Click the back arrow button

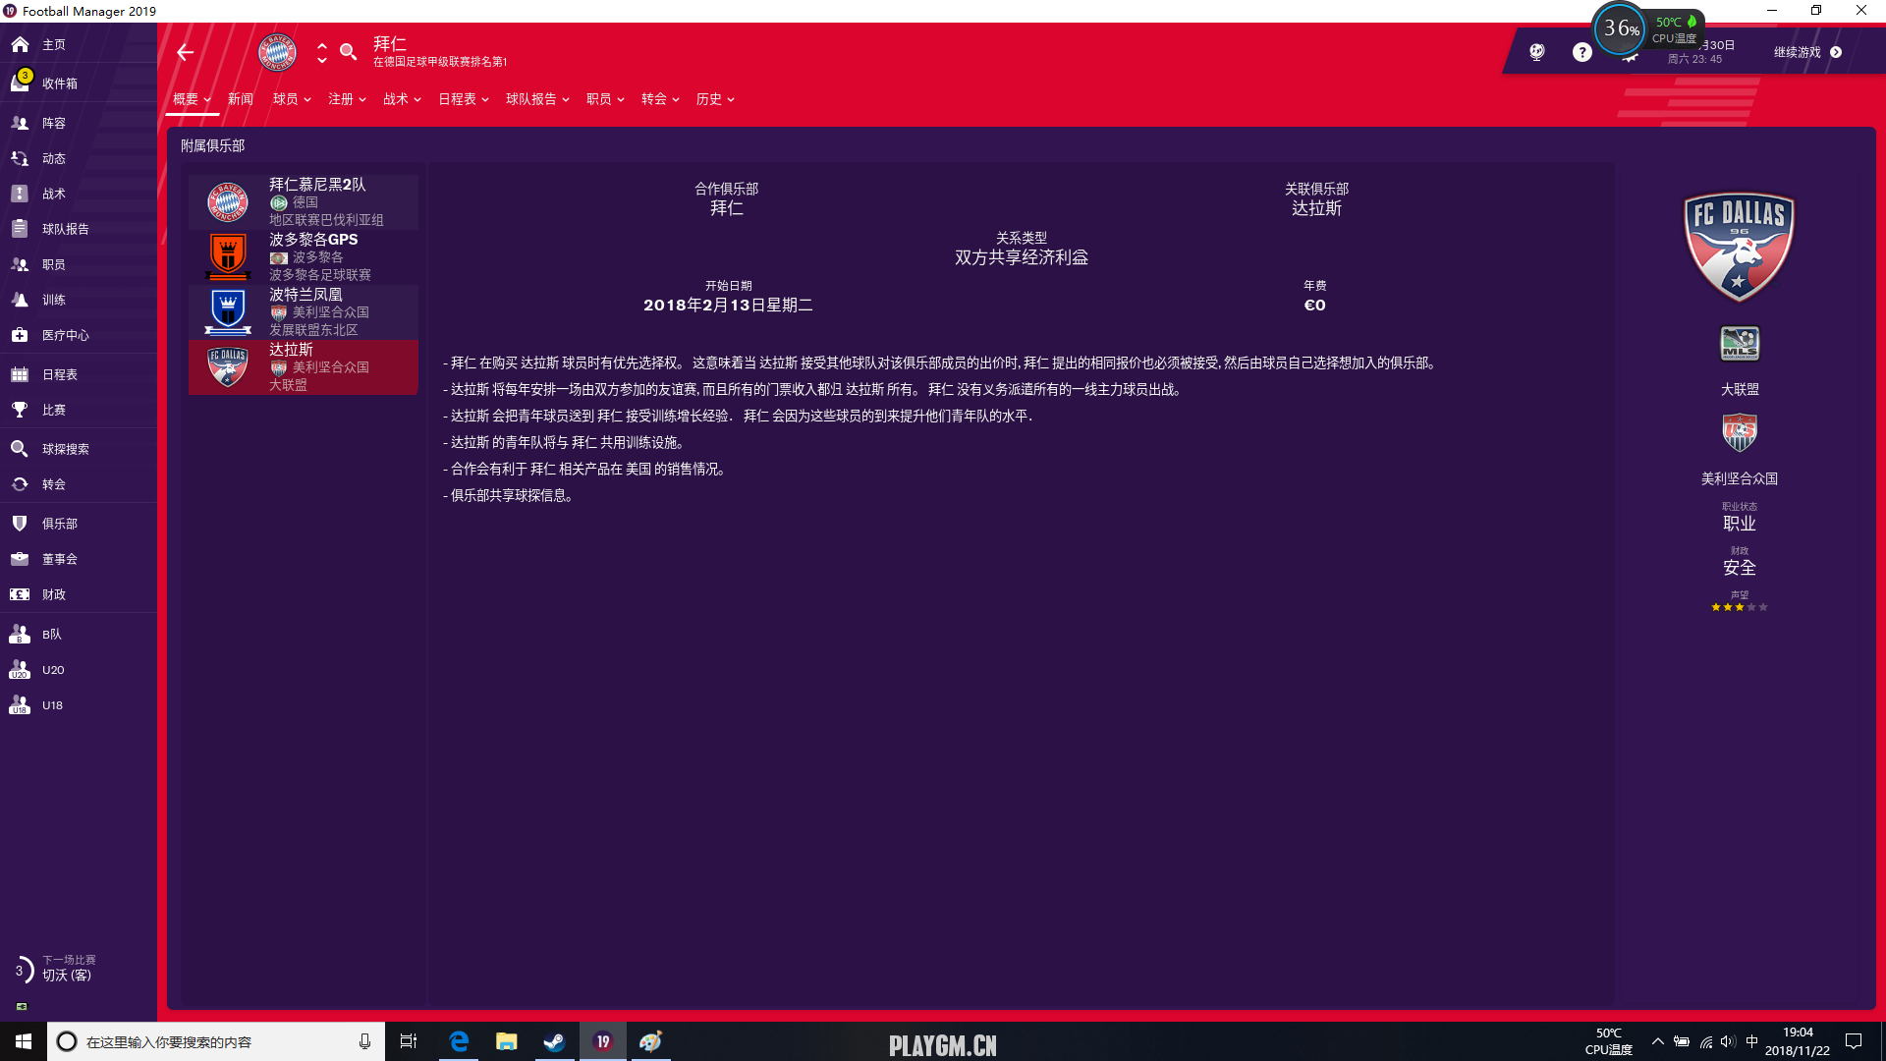coord(185,52)
